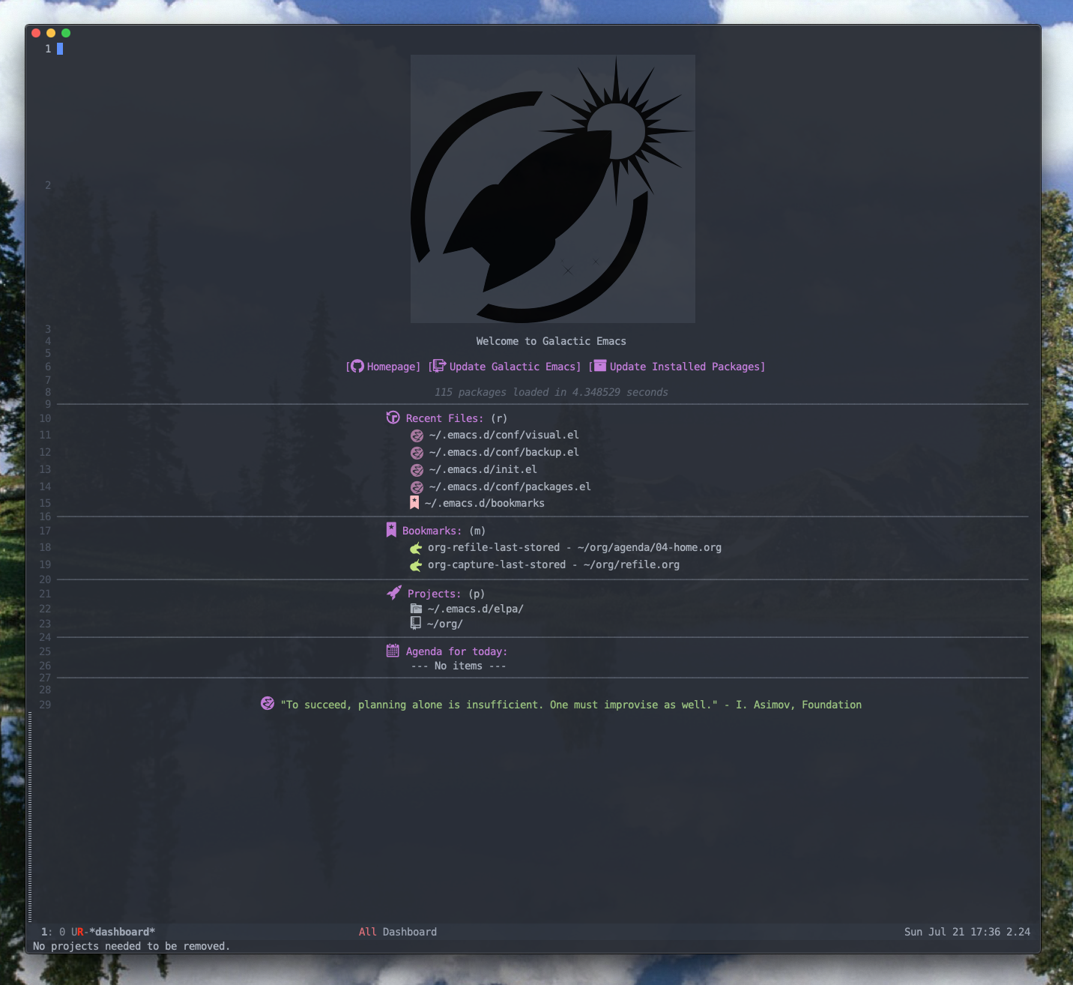Click the Asimov Foundation quote text
Screen dimensions: 1073x985
click(571, 705)
